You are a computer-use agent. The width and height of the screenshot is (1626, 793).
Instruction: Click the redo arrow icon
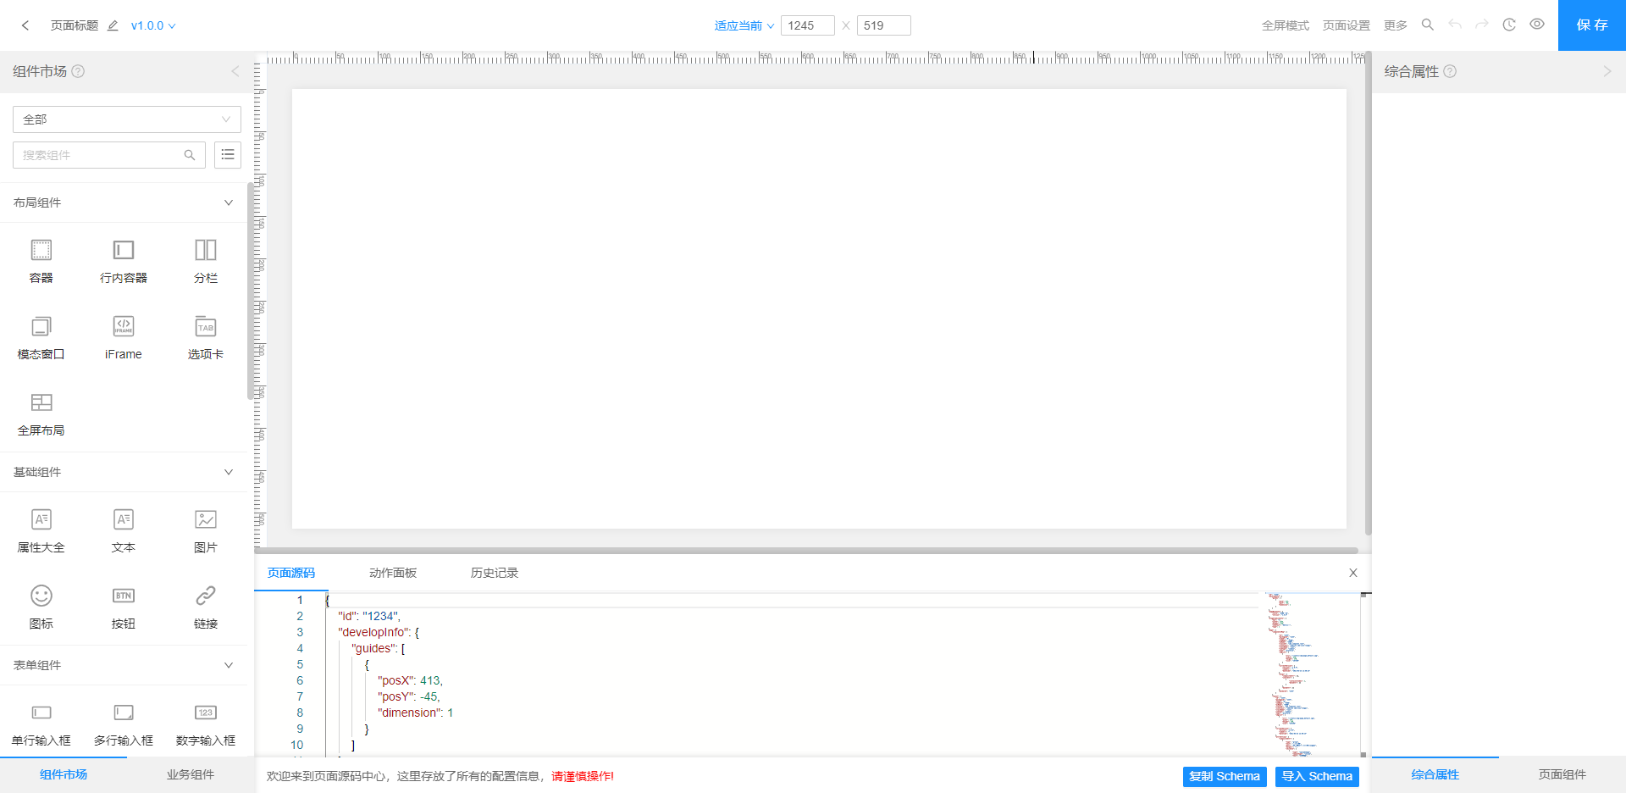(1482, 25)
